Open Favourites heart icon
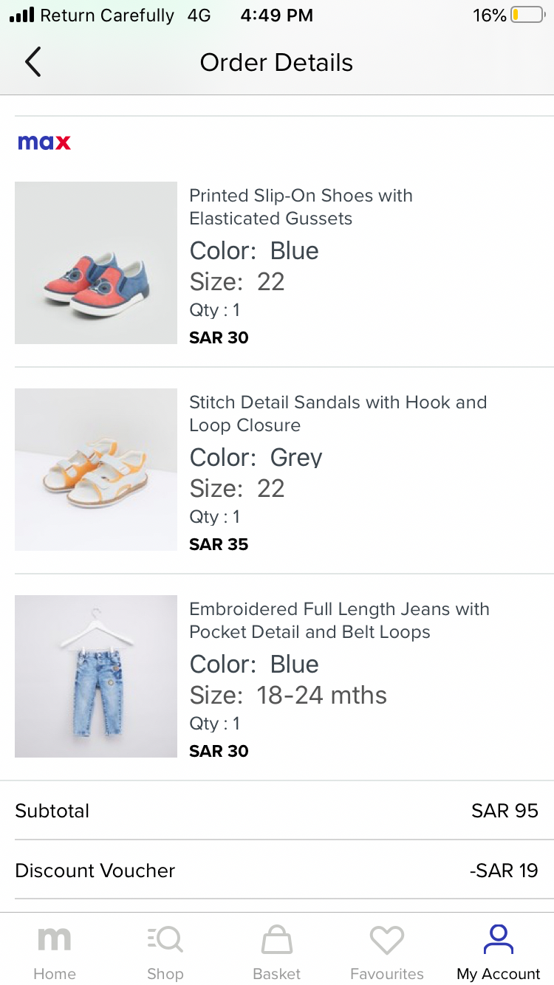Screen dimensions: 554x985 (387, 941)
